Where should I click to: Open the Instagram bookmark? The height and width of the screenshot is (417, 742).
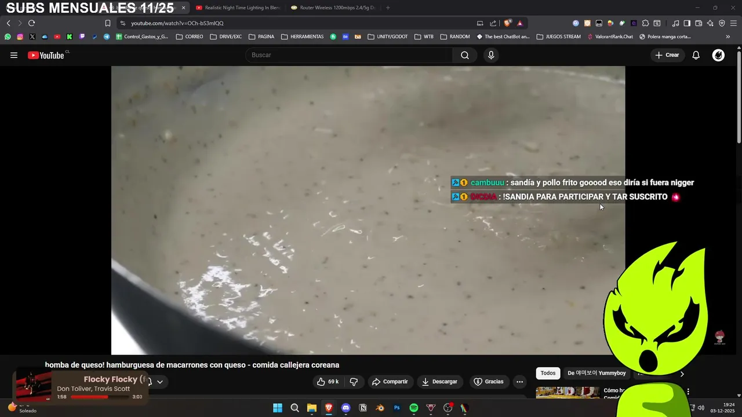click(x=20, y=36)
